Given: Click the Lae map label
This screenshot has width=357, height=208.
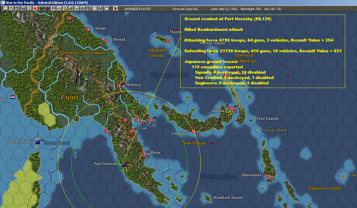Looking at the screenshot, I should [x=144, y=128].
